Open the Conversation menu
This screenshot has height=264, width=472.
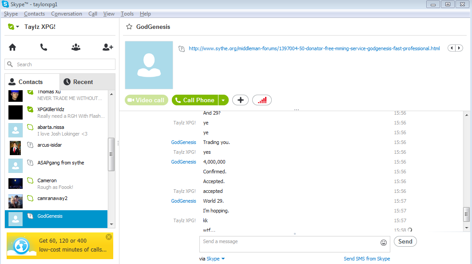(x=67, y=14)
